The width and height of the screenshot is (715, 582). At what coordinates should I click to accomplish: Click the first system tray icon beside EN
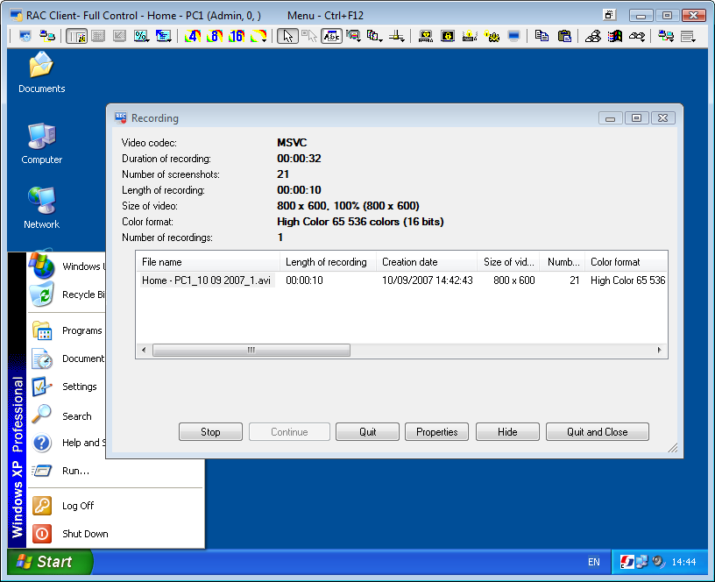pyautogui.click(x=627, y=562)
